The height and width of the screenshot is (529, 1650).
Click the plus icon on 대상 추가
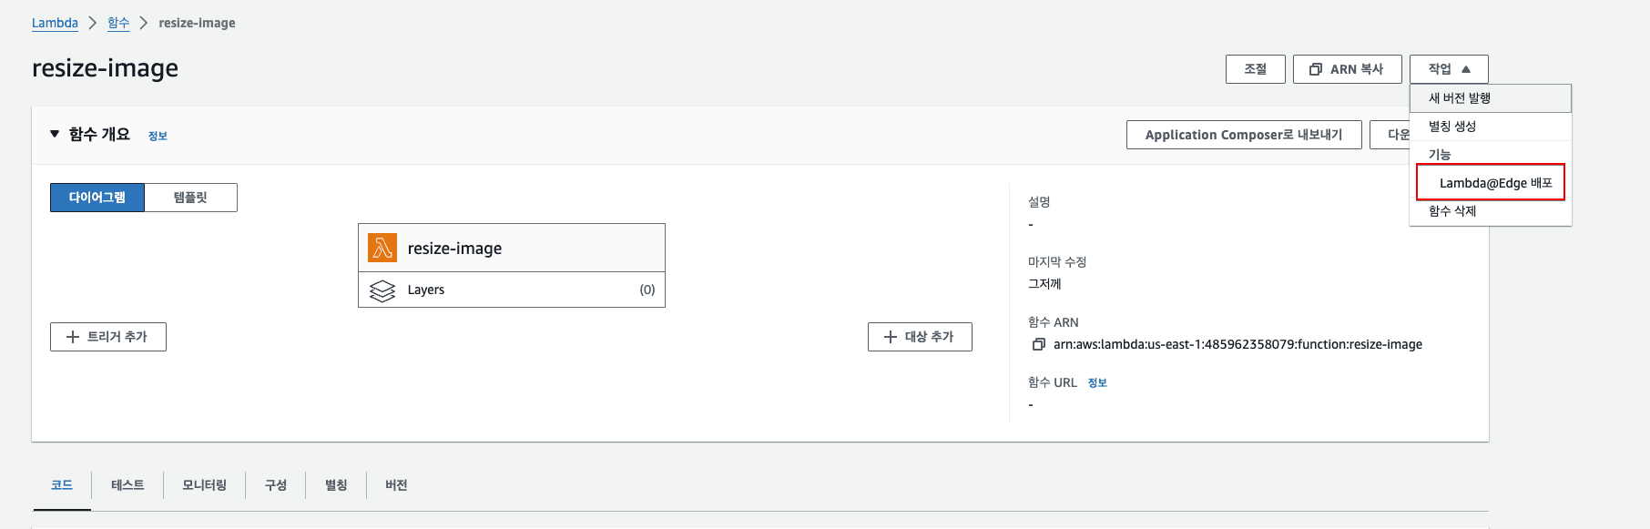pyautogui.click(x=891, y=337)
